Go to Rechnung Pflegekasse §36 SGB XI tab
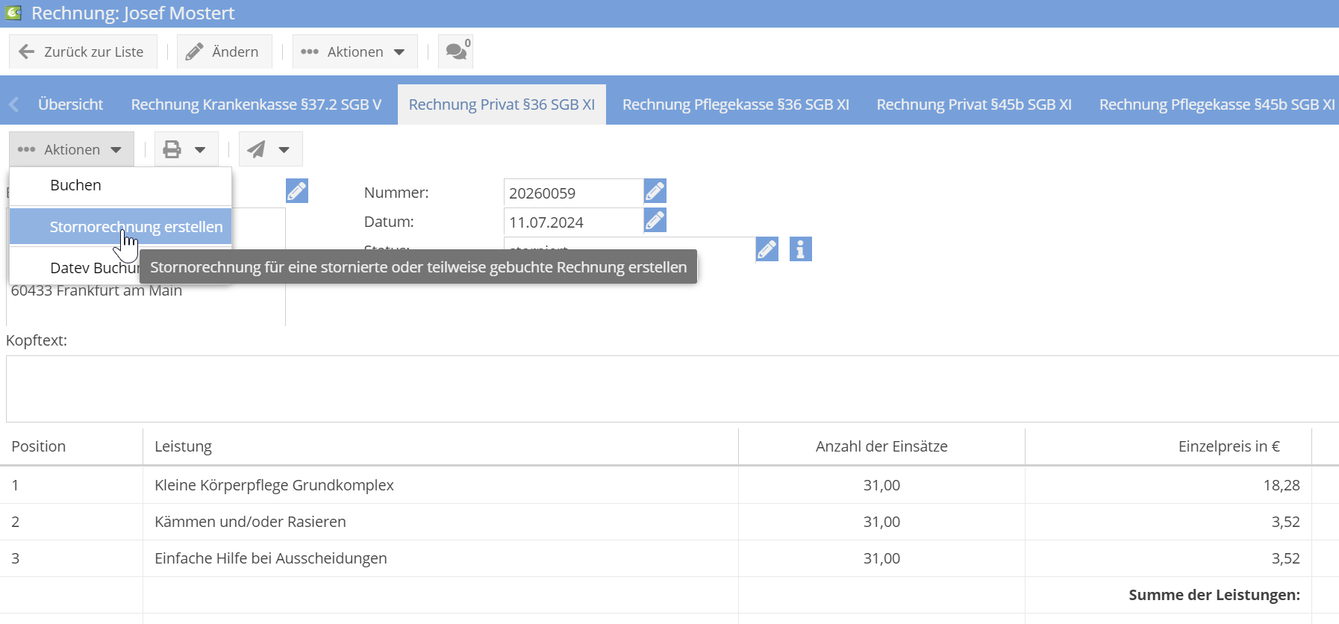This screenshot has height=624, width=1339. pos(735,104)
